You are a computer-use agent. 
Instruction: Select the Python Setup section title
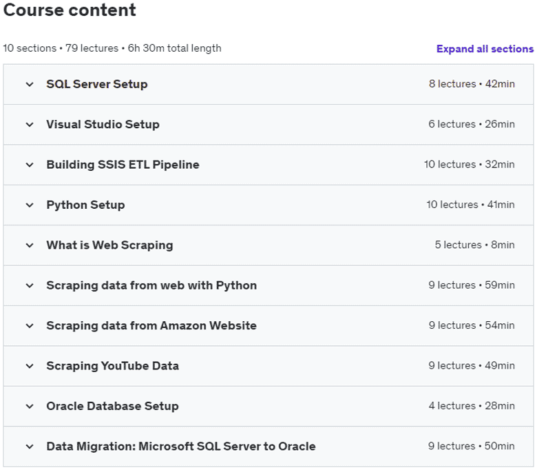(x=85, y=205)
